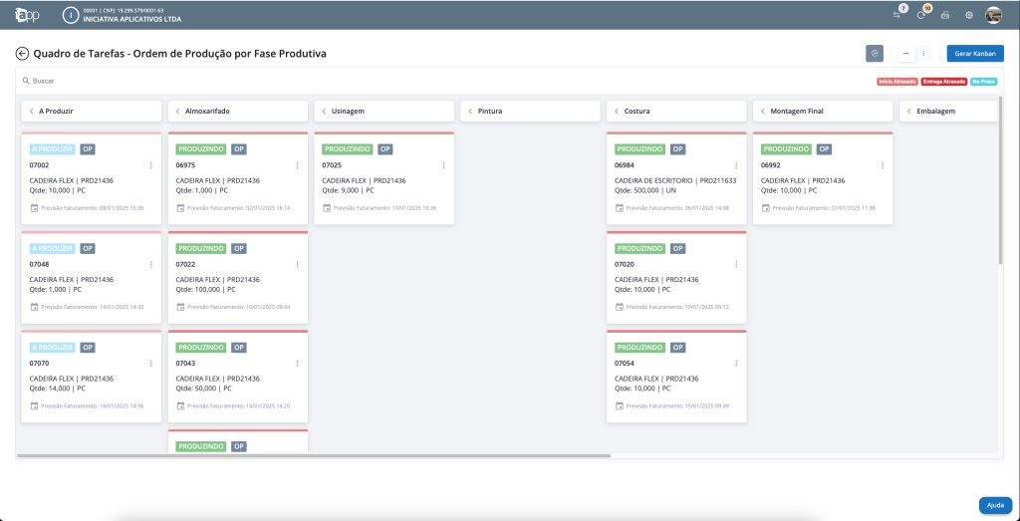Click the printer icon in the header

[x=945, y=15]
